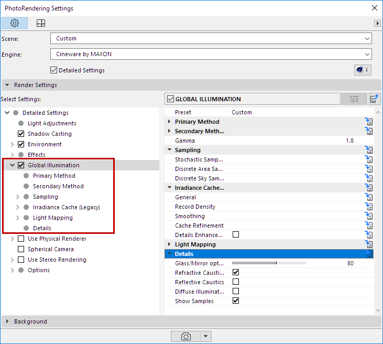Uncheck Global Illumination tree checkbox

[21, 165]
